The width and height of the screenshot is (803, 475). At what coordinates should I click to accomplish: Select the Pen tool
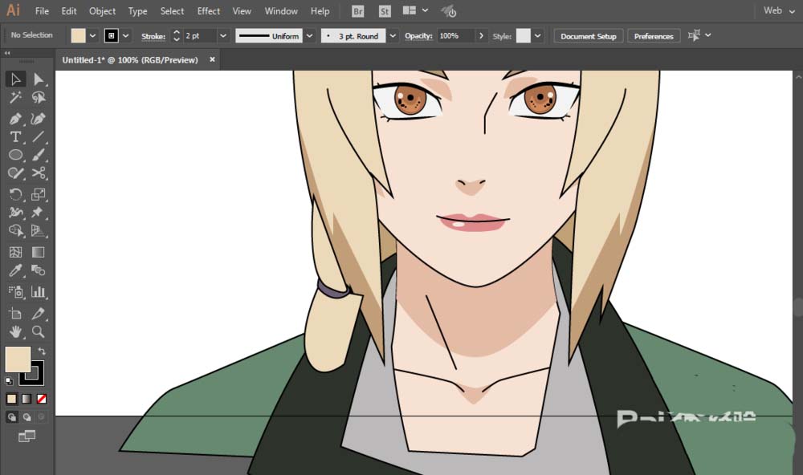15,119
